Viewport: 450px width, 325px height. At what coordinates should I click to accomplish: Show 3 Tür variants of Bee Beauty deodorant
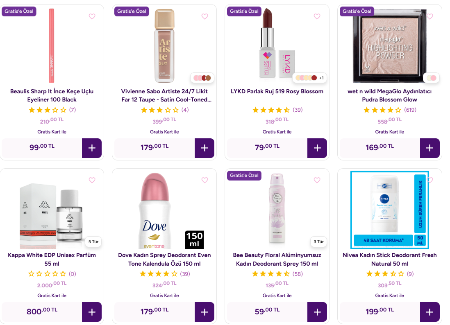318,241
